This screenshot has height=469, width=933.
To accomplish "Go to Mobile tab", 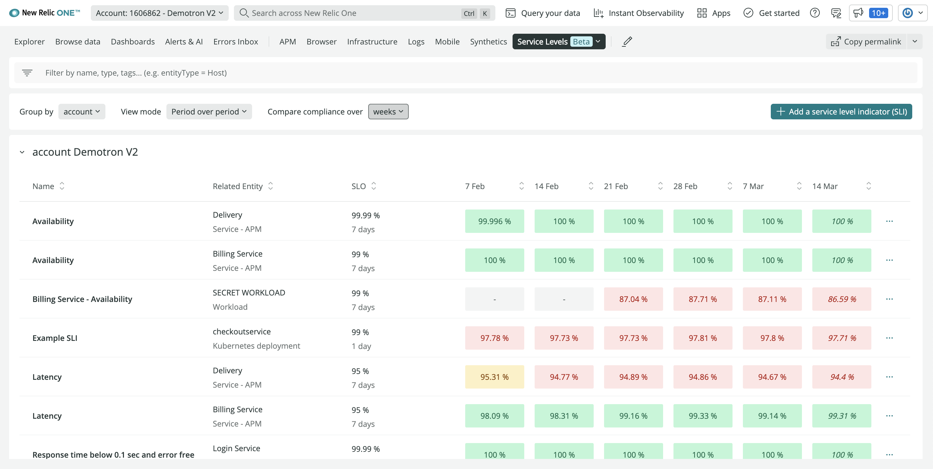I will pos(447,42).
